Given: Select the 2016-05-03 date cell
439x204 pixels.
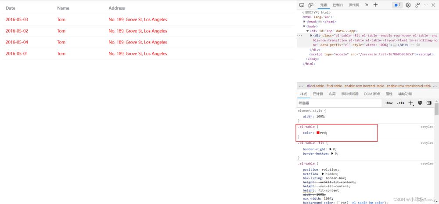Looking at the screenshot, I should coord(17,20).
